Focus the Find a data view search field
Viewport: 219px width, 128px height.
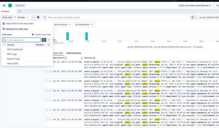point(22,40)
